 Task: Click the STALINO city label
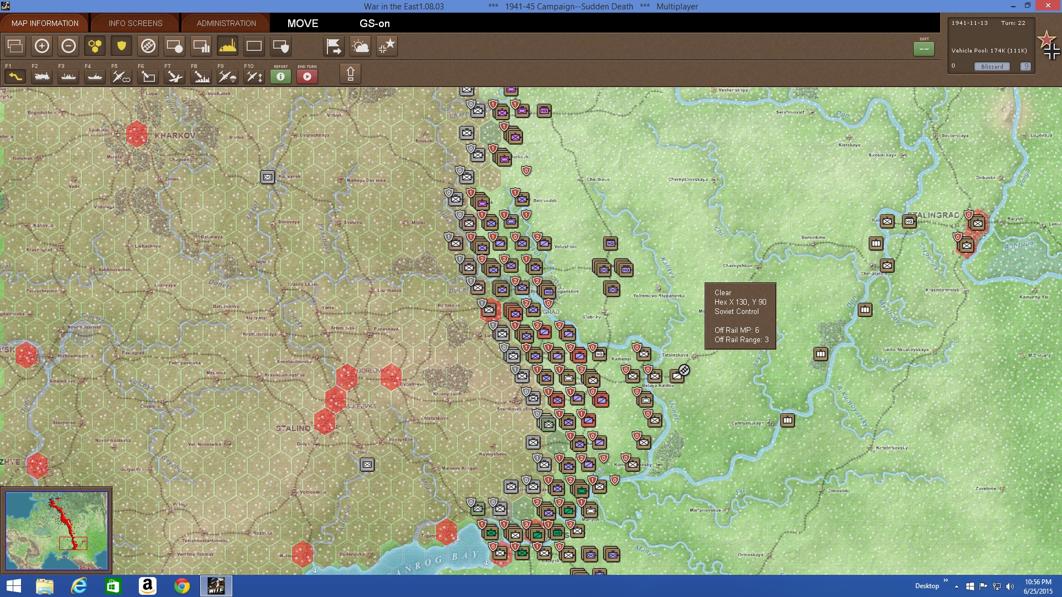click(x=293, y=428)
